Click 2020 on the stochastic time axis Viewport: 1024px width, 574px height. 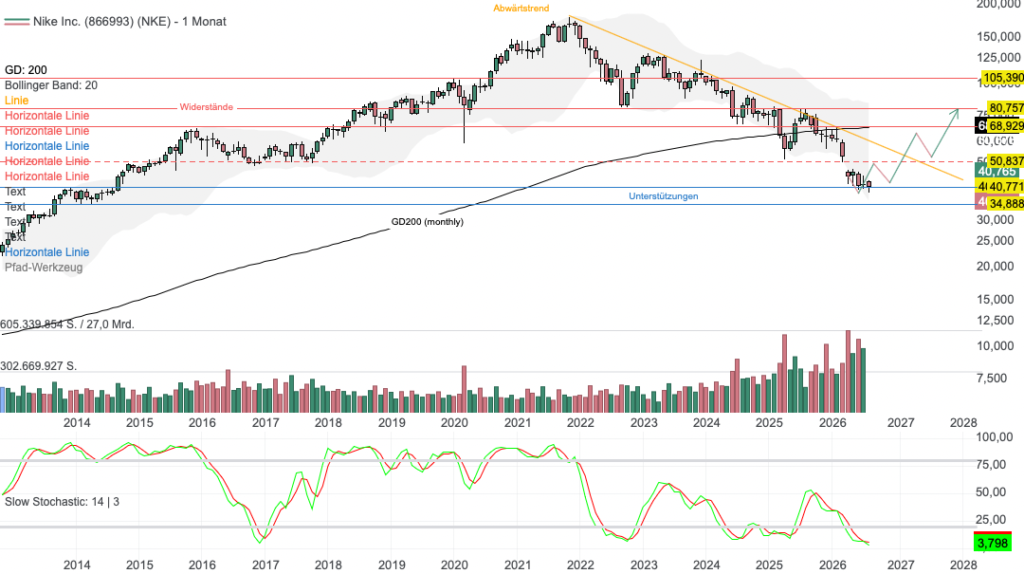454,565
